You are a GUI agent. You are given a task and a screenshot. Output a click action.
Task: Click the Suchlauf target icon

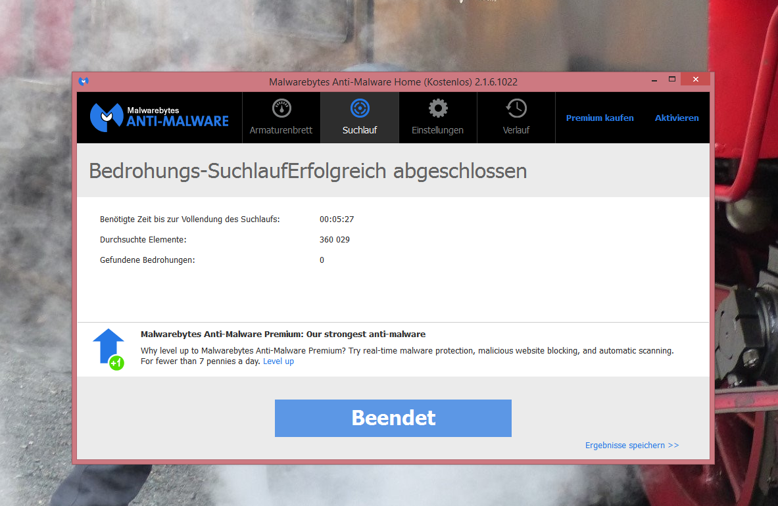(x=360, y=108)
